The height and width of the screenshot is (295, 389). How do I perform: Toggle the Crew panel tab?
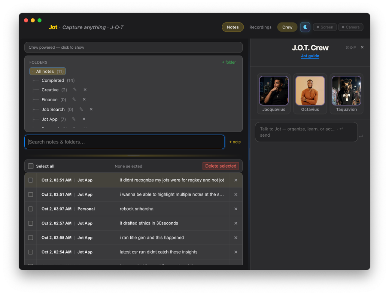pos(287,27)
